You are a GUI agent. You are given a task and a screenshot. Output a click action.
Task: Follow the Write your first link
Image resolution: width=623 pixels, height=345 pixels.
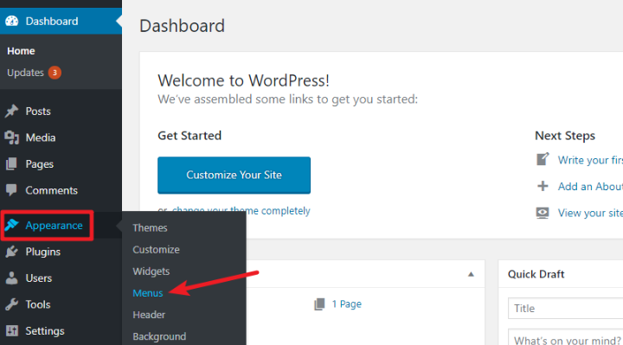click(x=590, y=160)
